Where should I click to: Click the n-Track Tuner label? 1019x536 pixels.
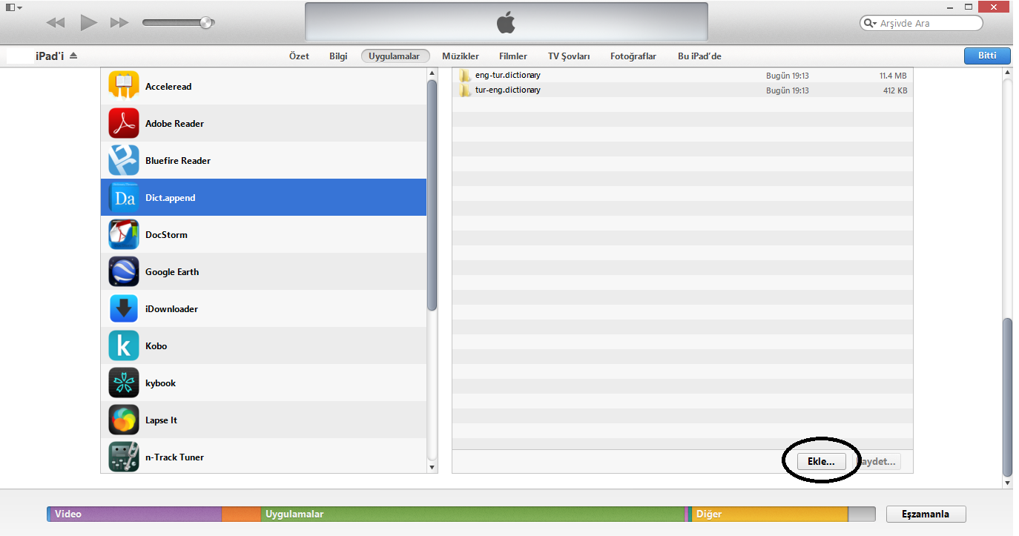pyautogui.click(x=174, y=457)
